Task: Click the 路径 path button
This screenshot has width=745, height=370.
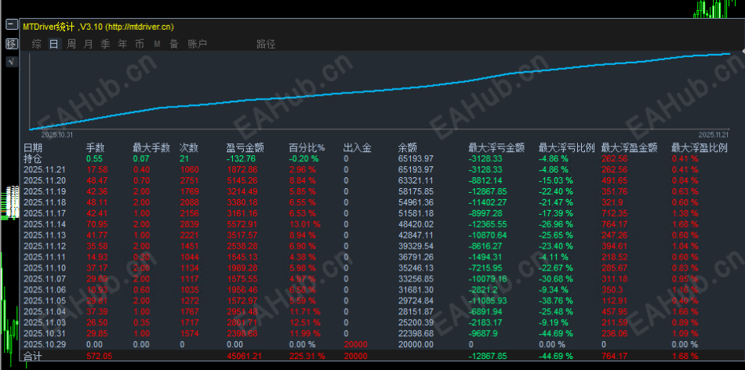Action: pos(266,44)
